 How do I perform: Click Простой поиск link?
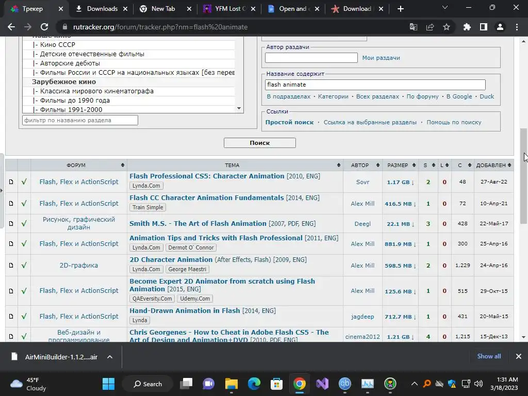tap(289, 122)
